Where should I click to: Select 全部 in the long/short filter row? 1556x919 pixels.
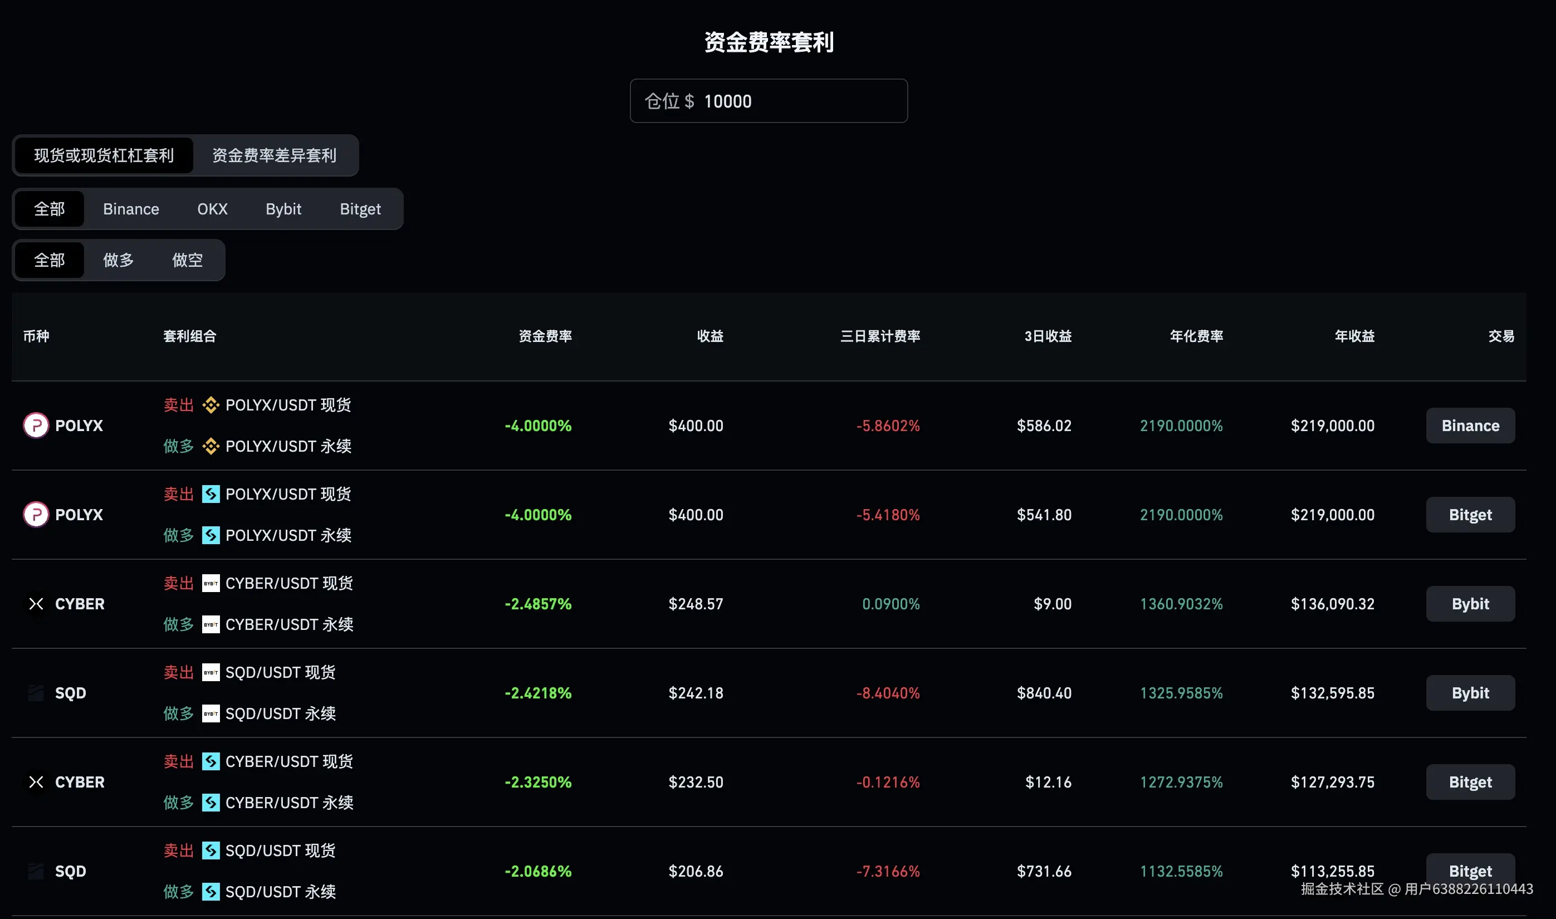50,260
